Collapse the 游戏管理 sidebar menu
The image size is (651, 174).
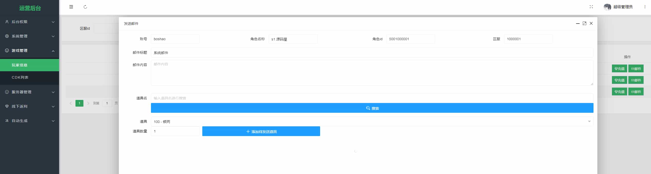coord(30,50)
